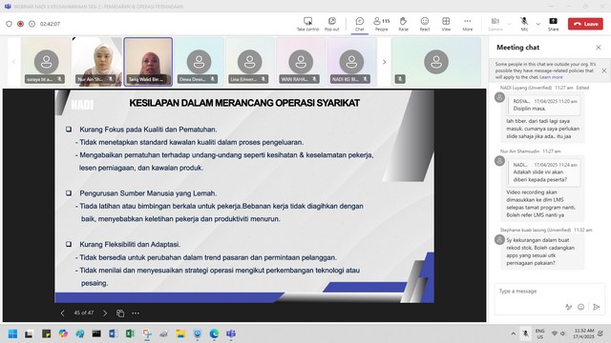Open the Take control option
Screen dimensions: 611x343
click(x=307, y=24)
